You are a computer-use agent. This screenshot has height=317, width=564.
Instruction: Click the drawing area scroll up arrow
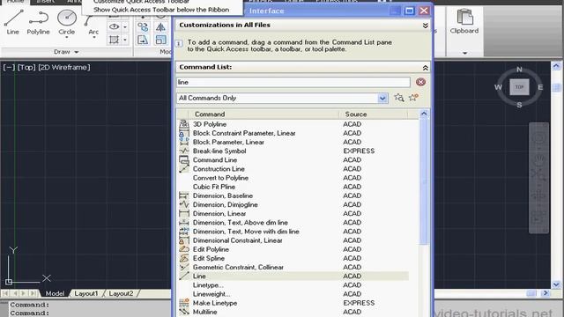[x=556, y=66]
